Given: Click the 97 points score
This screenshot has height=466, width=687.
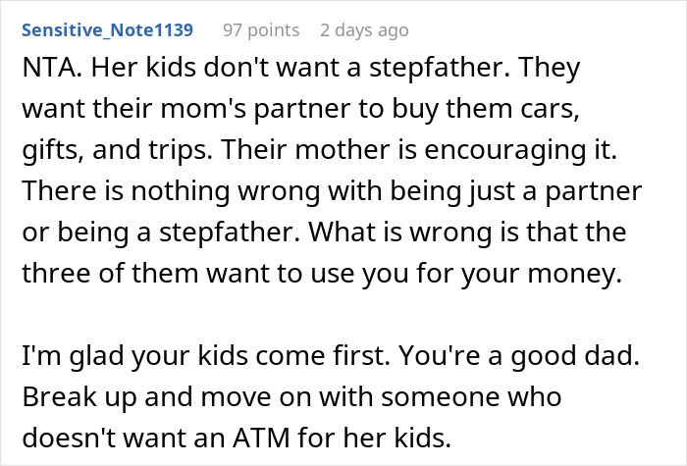Looking at the screenshot, I should tap(260, 30).
